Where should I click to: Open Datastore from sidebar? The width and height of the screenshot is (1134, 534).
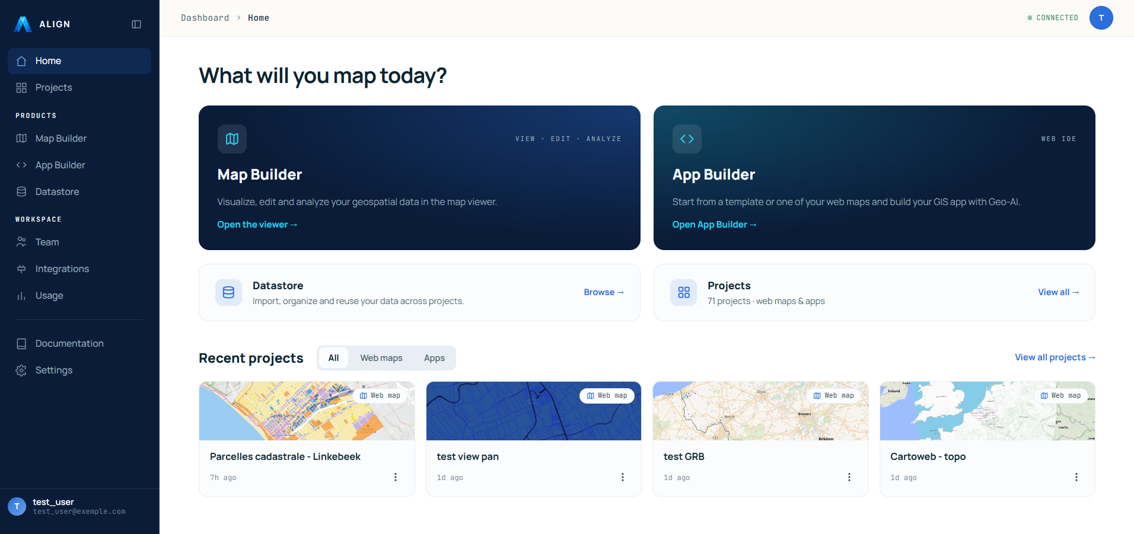[79, 191]
